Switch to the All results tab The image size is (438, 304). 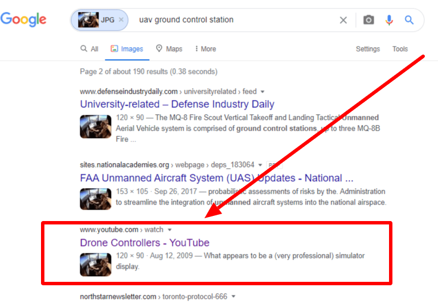[x=89, y=49]
